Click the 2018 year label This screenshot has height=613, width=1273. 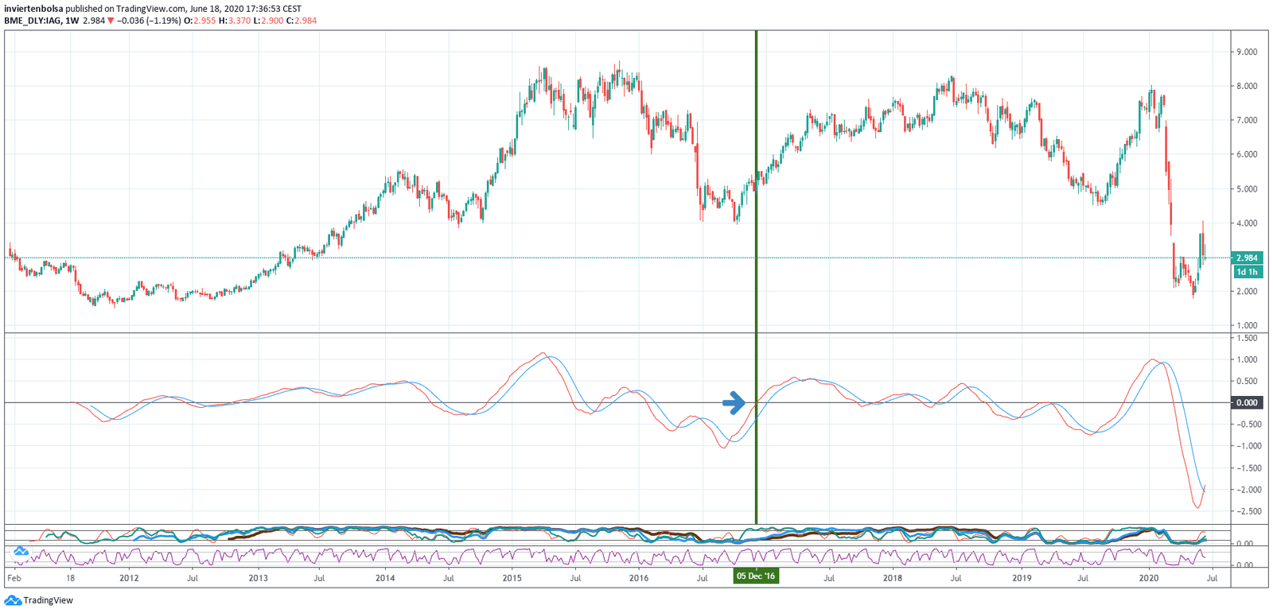pos(893,578)
